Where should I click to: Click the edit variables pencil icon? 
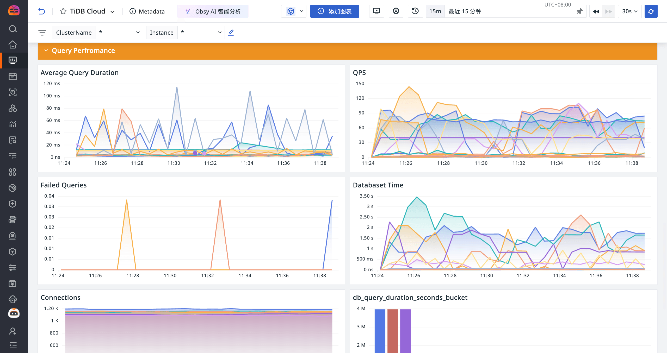[231, 33]
